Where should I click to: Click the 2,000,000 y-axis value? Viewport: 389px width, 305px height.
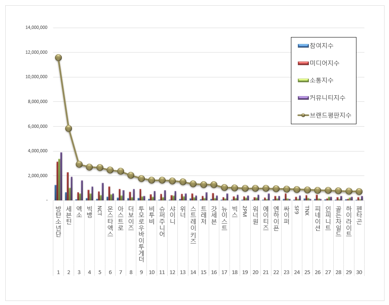pos(37,176)
